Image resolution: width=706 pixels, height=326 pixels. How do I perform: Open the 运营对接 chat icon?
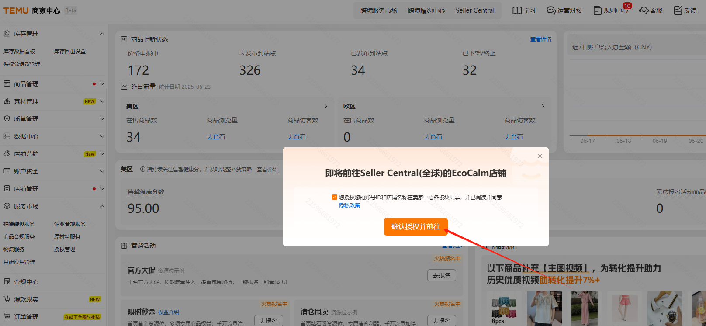[551, 10]
